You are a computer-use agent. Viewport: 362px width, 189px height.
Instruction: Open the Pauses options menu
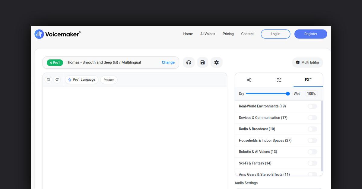coord(109,80)
